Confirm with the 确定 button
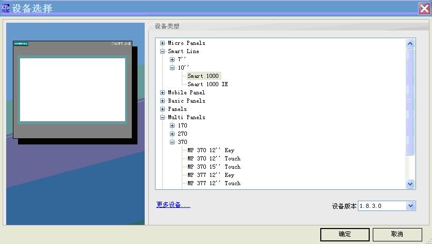 (x=344, y=234)
